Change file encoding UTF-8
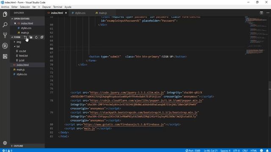 [236, 150]
